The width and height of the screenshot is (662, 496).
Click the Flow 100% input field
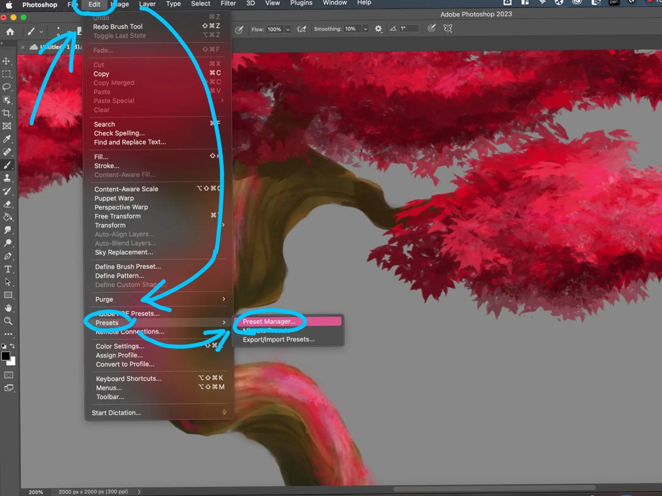(x=274, y=29)
